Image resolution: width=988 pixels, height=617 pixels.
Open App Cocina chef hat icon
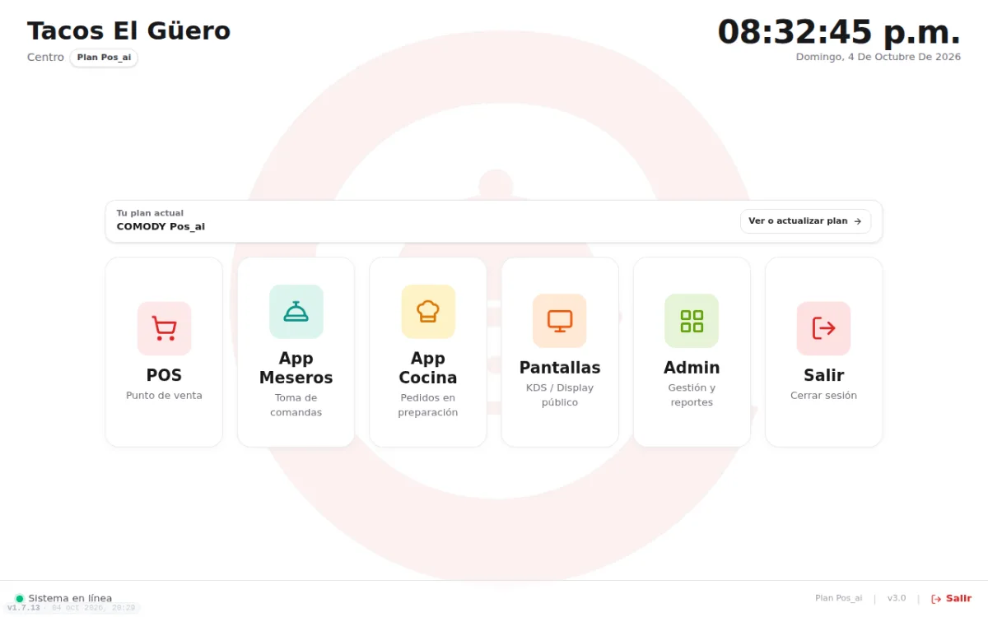click(x=428, y=312)
